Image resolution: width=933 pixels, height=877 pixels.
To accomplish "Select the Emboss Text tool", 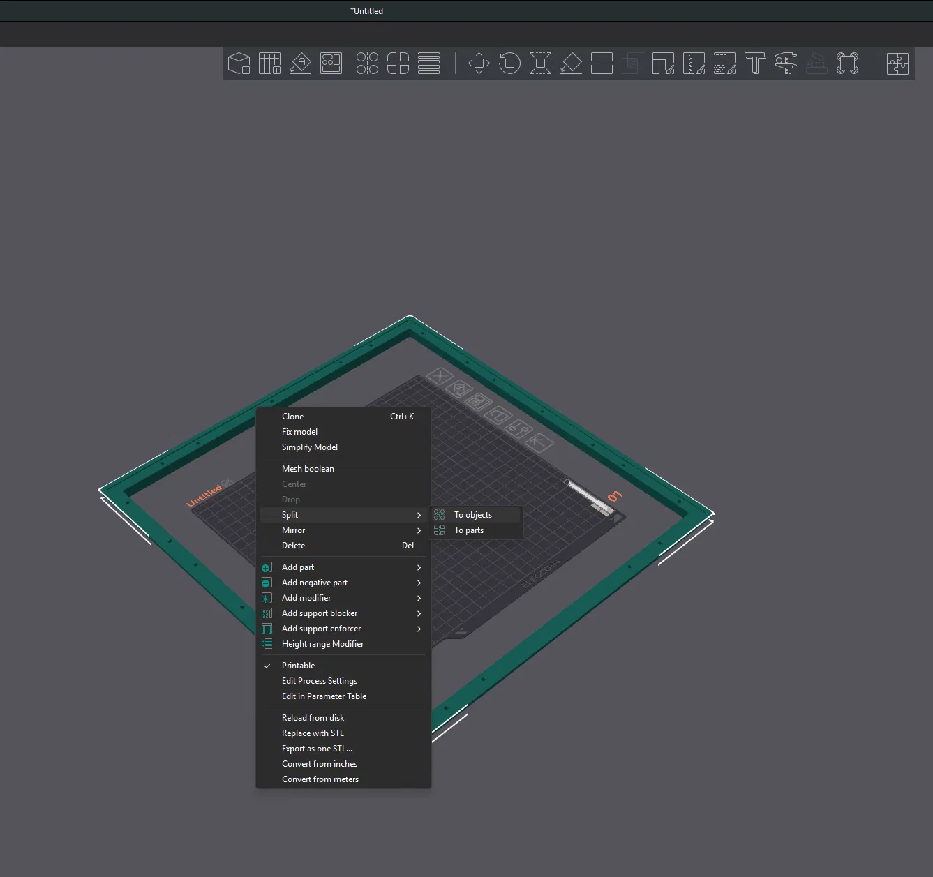I will click(755, 63).
